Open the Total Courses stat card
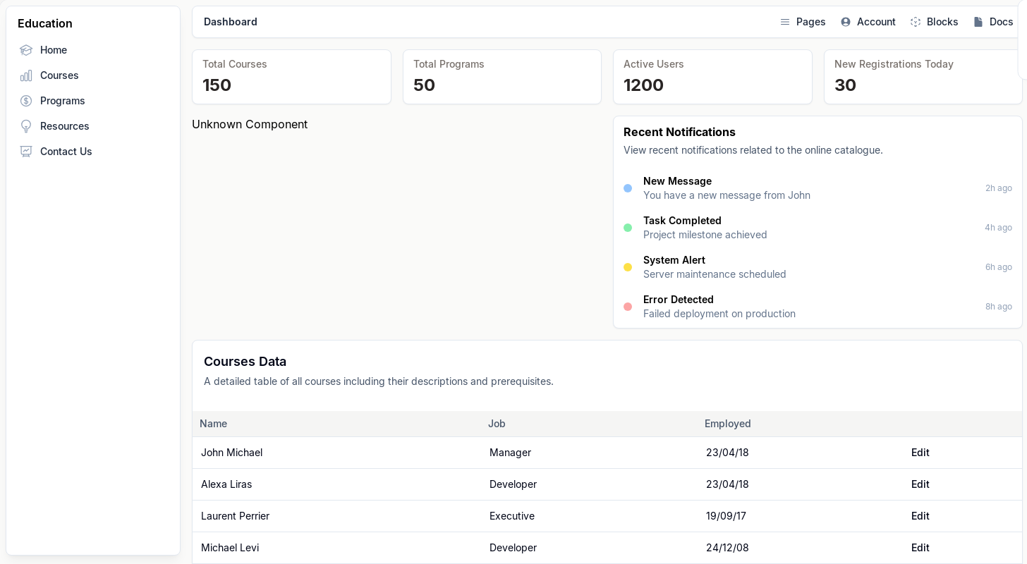The width and height of the screenshot is (1027, 564). click(x=291, y=77)
